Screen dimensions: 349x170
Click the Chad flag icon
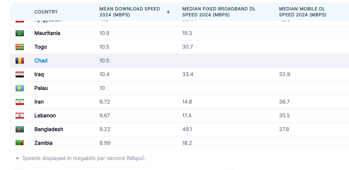20,61
